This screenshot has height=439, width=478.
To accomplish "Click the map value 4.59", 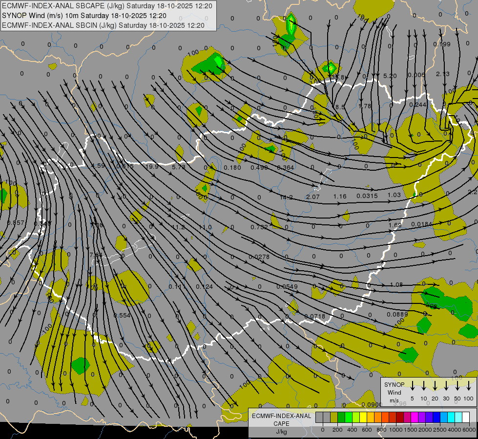I will click(98, 166).
